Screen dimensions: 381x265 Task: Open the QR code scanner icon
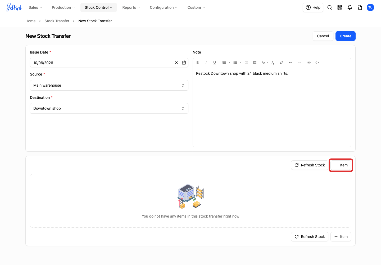tap(340, 7)
